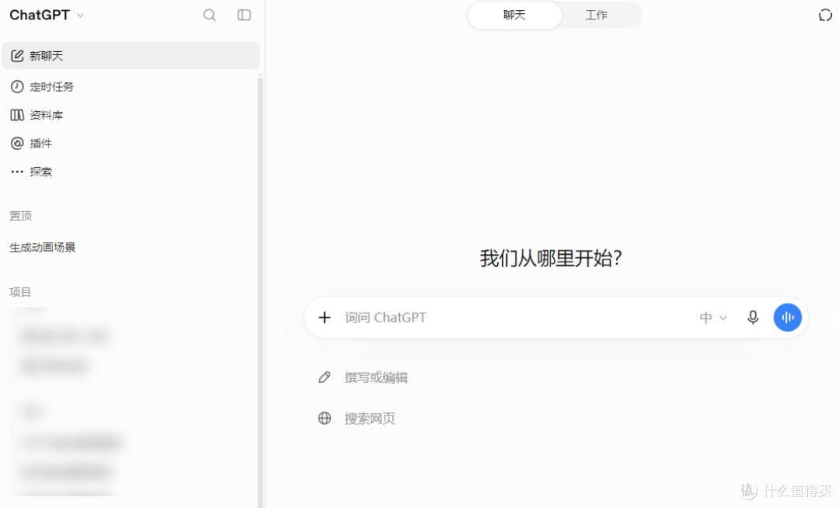Click the 置顶 section header
839x508 pixels.
pos(20,216)
